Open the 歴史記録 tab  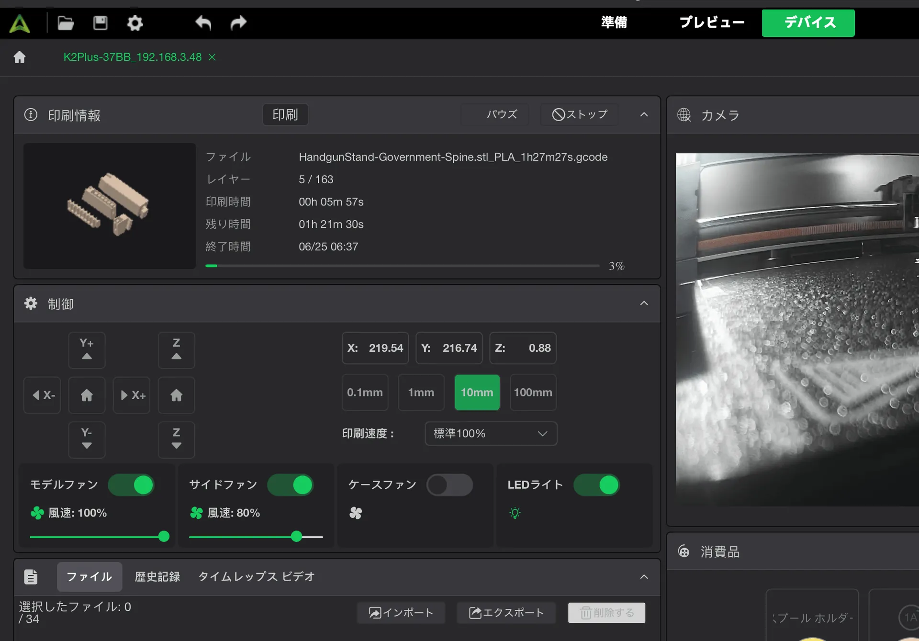pyautogui.click(x=157, y=576)
